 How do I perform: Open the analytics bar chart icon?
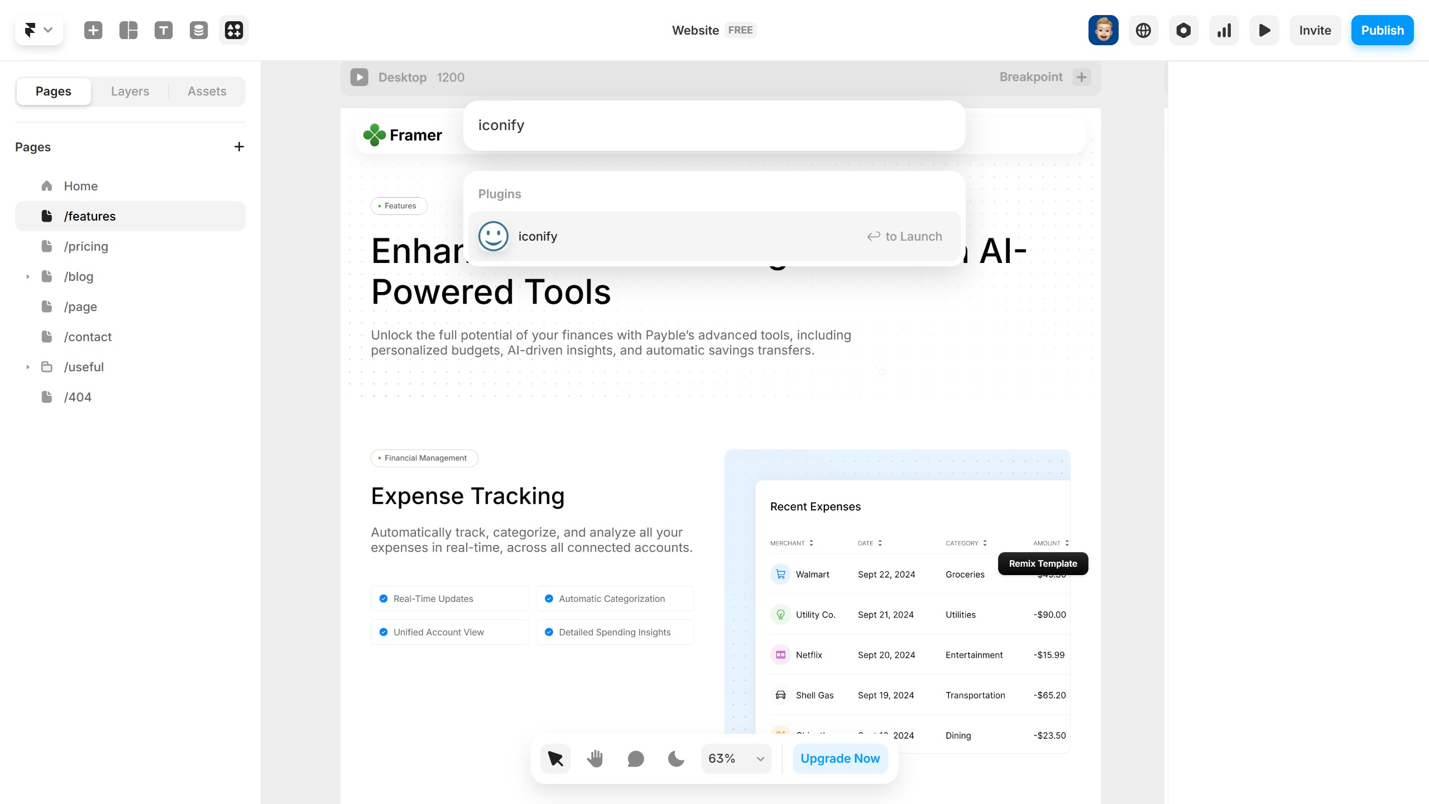tap(1224, 30)
